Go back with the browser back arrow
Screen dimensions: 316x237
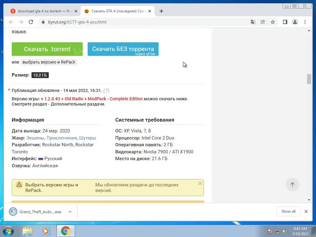[11, 22]
